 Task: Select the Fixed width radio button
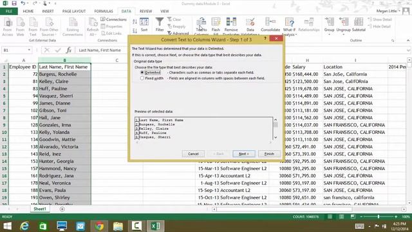point(142,78)
